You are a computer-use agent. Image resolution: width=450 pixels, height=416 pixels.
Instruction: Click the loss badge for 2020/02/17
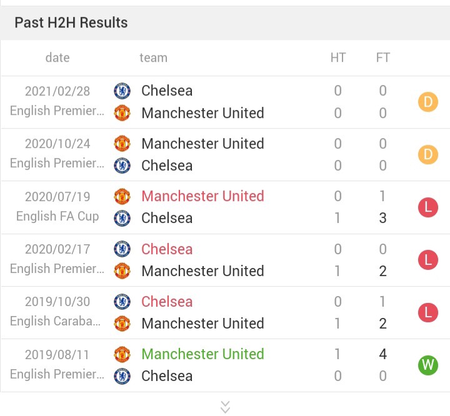coord(428,260)
